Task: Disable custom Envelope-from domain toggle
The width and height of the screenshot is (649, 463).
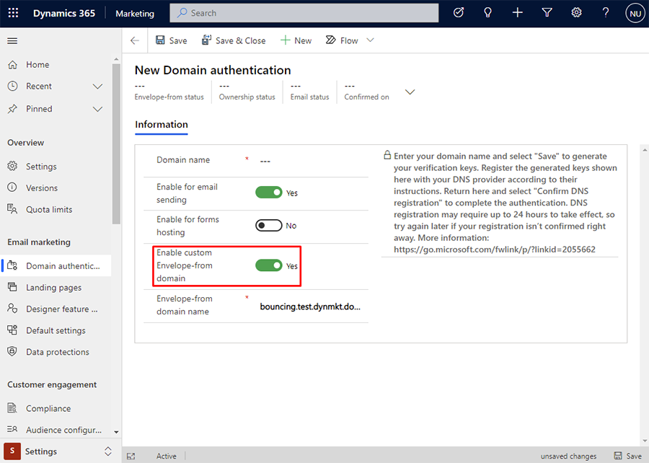Action: 269,265
